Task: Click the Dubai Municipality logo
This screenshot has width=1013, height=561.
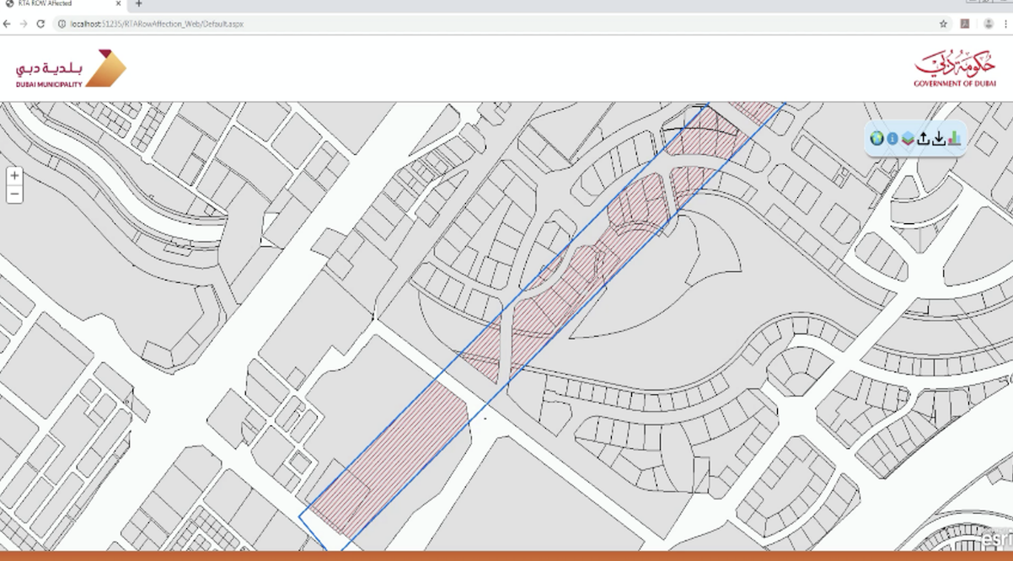Action: point(70,68)
